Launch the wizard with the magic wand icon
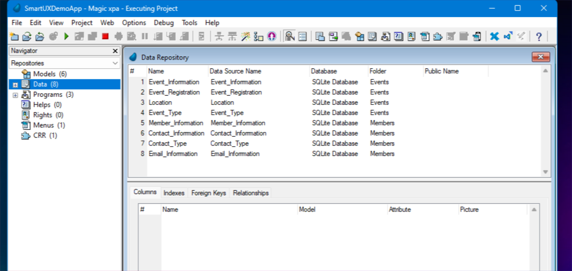The width and height of the screenshot is (572, 271). (x=245, y=36)
